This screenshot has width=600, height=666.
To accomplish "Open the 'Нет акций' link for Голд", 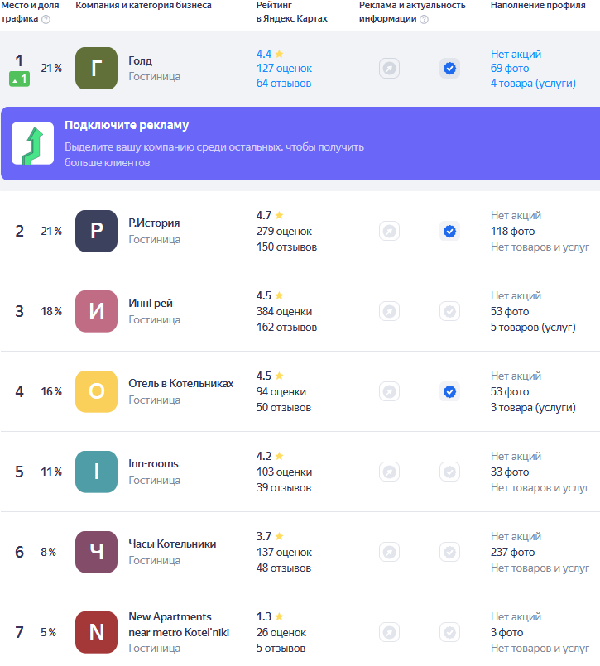I will (x=516, y=54).
